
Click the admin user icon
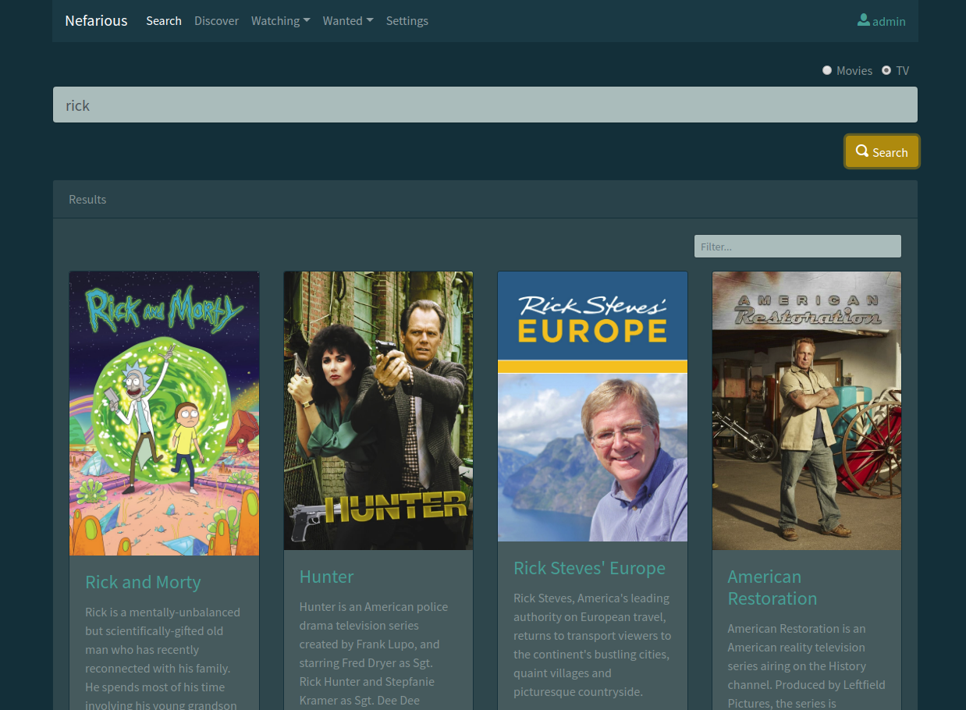(863, 20)
